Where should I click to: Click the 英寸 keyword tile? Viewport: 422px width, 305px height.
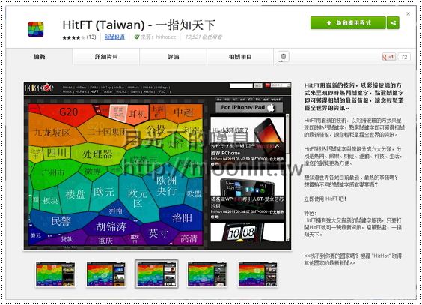point(158,233)
